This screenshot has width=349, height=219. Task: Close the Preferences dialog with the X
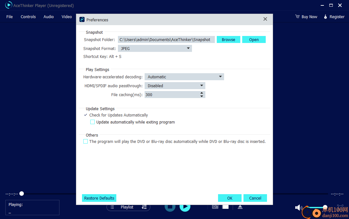pos(265,19)
